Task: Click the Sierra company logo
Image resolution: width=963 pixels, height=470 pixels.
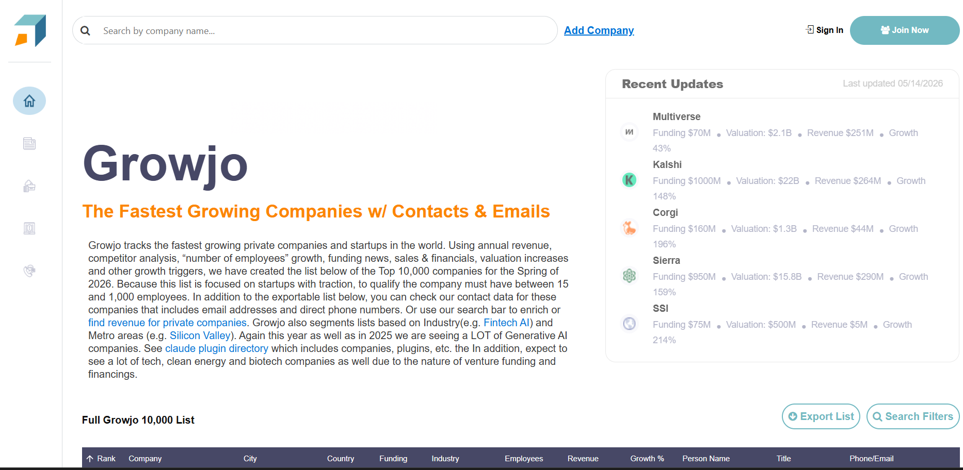Action: click(x=629, y=276)
